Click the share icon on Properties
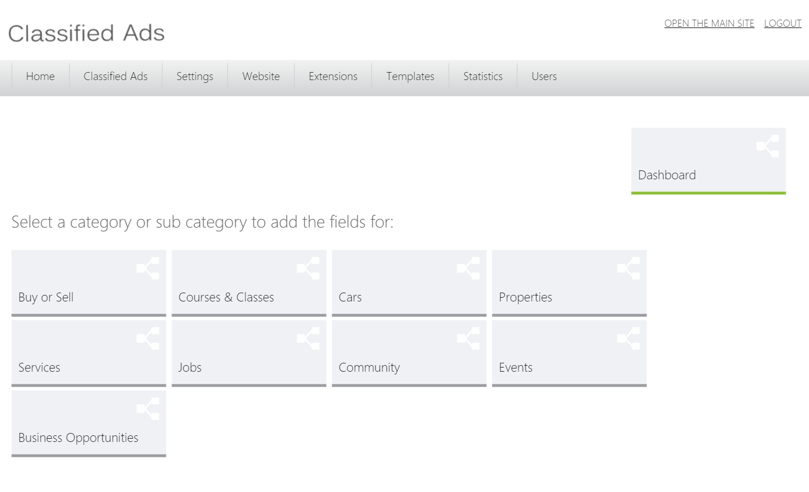Viewport: 809px width, 492px height. pos(629,268)
